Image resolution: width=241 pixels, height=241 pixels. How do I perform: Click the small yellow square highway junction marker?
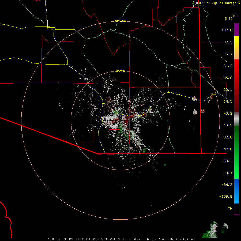point(48,28)
